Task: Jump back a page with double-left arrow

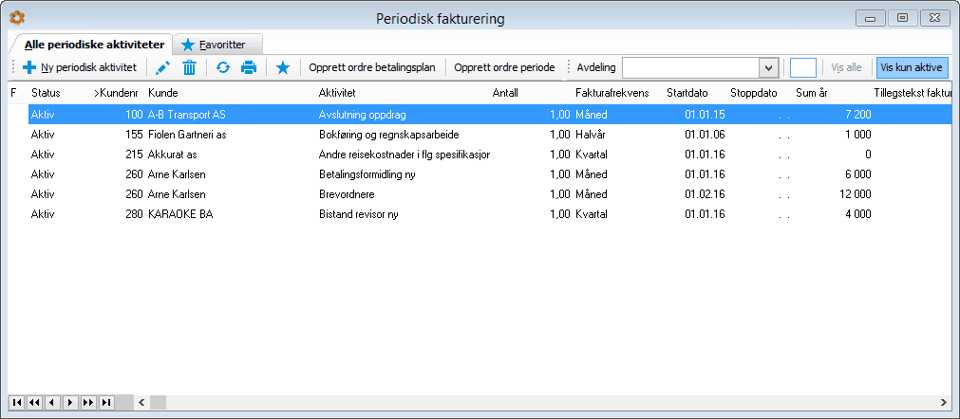Action: tap(34, 402)
